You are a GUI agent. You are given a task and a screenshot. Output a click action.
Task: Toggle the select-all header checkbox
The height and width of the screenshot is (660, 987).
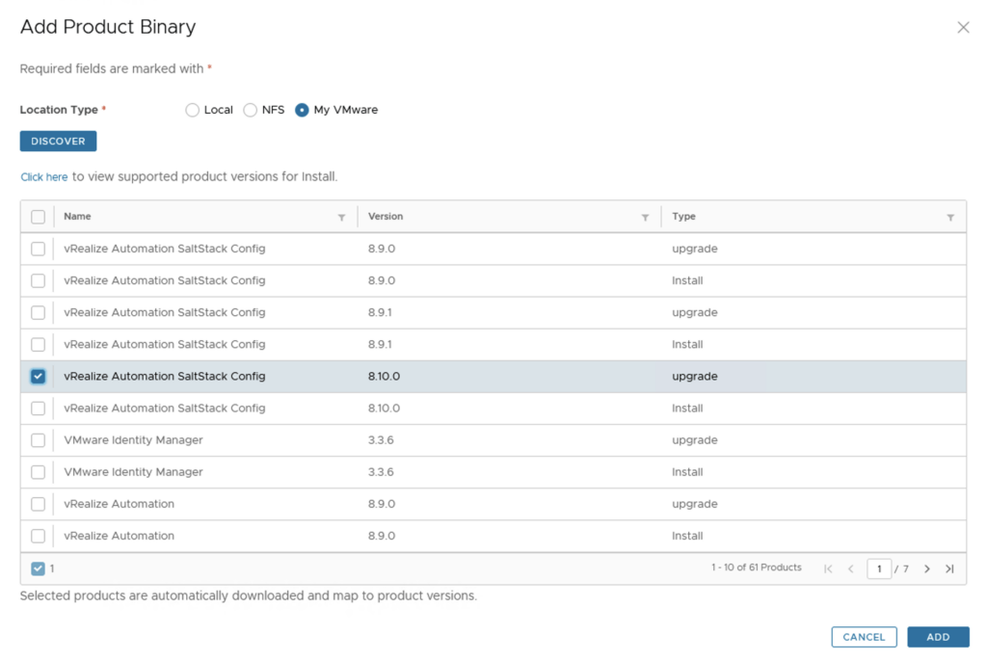coord(38,217)
